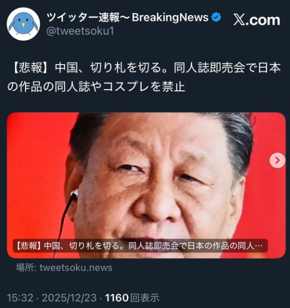The width and height of the screenshot is (290, 308).
Task: Click the post line ending with コスプレを禁止
Action: tap(96, 87)
